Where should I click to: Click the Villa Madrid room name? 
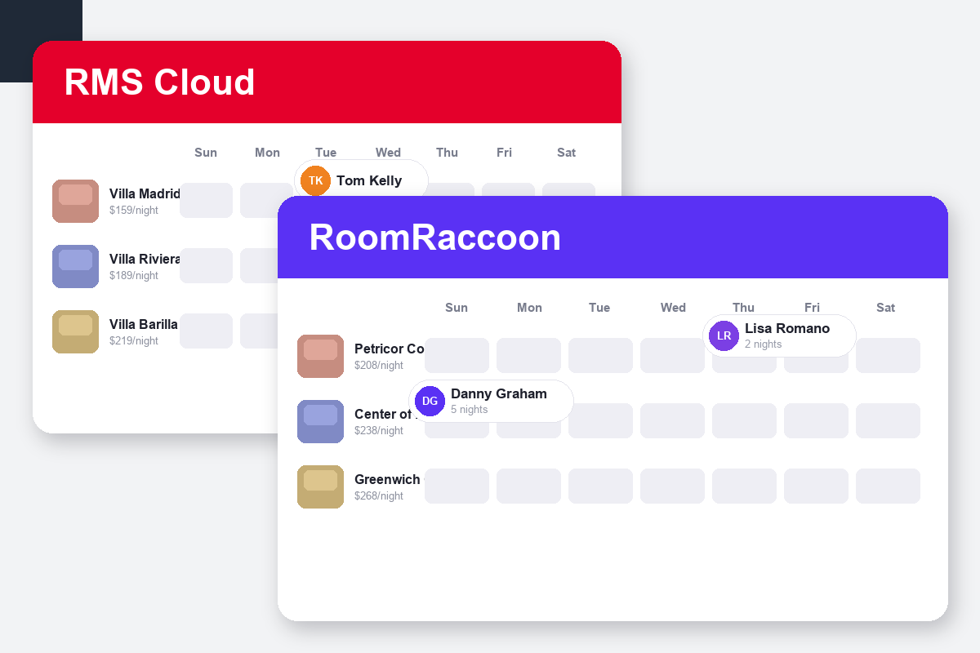(145, 194)
